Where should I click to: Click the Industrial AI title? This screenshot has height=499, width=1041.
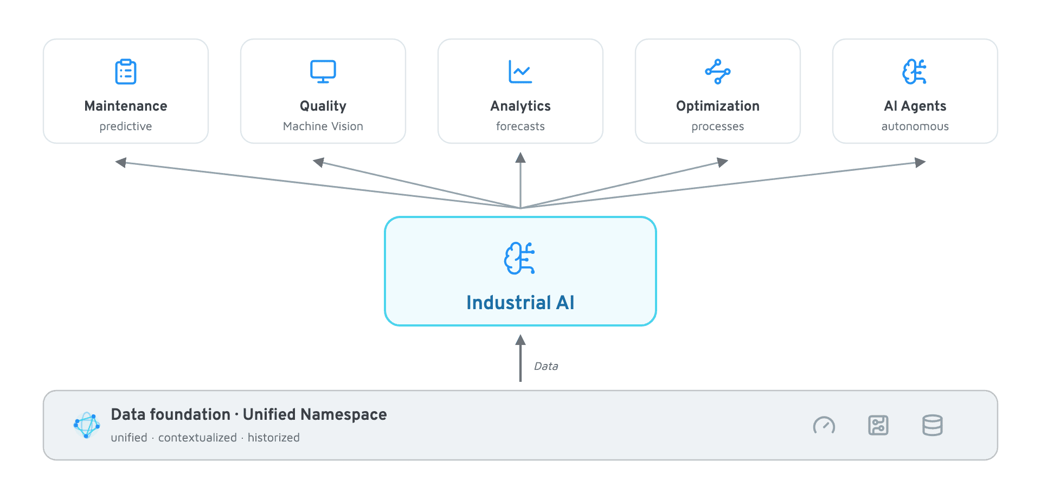coord(520,303)
